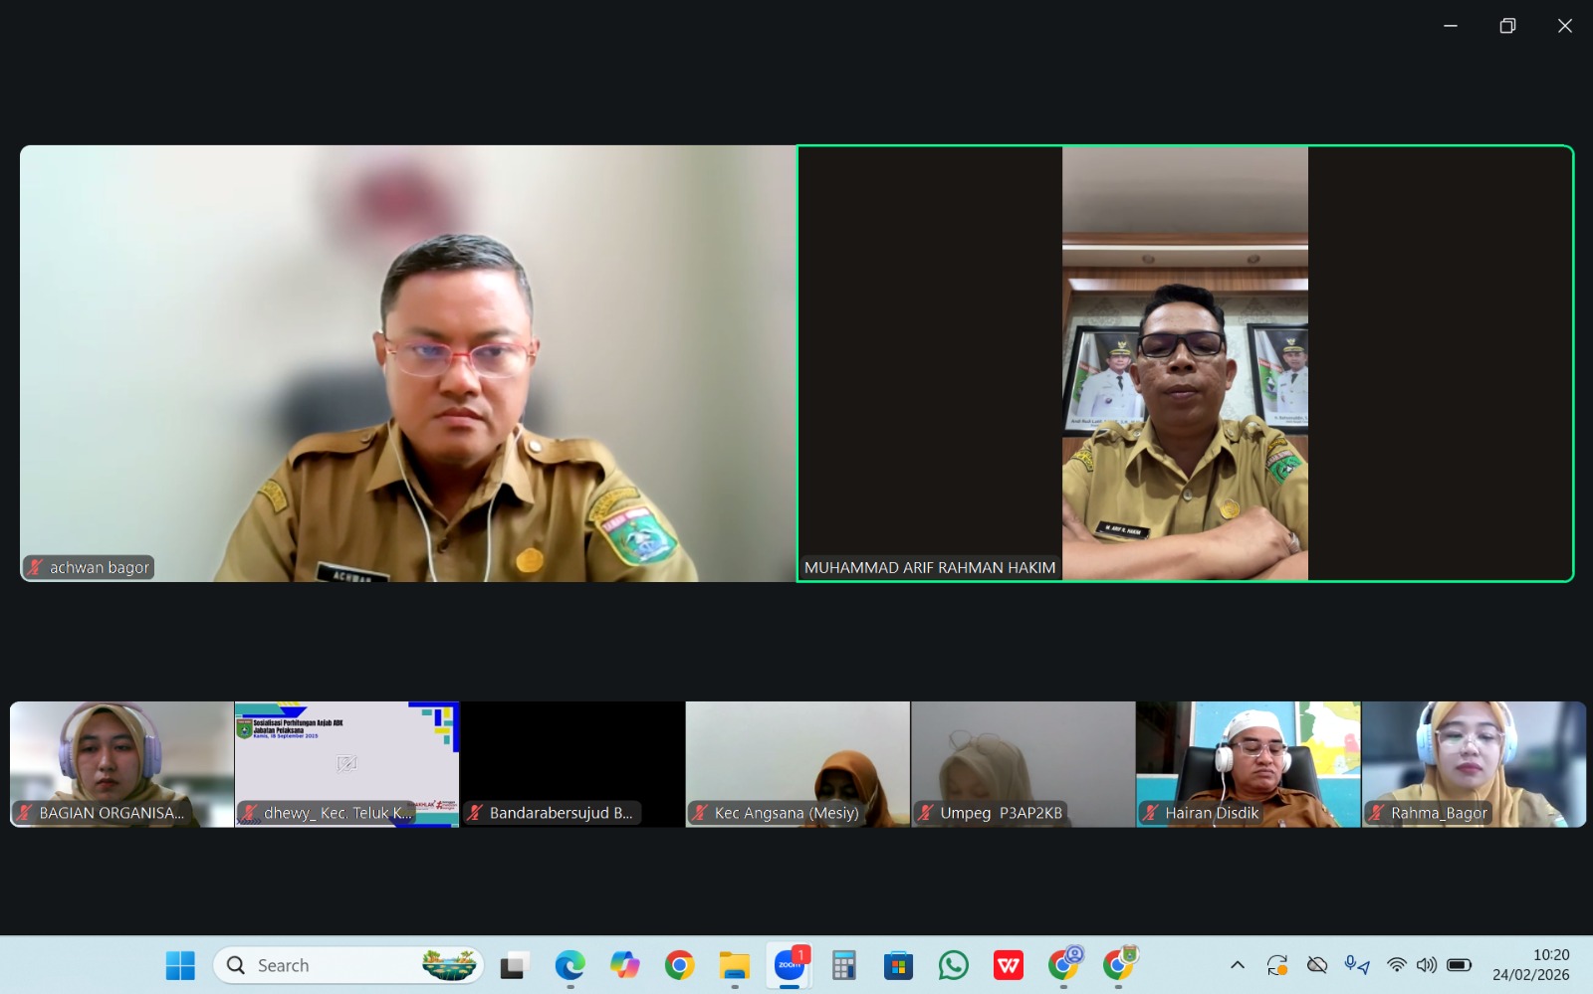Open File Explorer from the taskbar
The height and width of the screenshot is (994, 1593).
pyautogui.click(x=735, y=965)
